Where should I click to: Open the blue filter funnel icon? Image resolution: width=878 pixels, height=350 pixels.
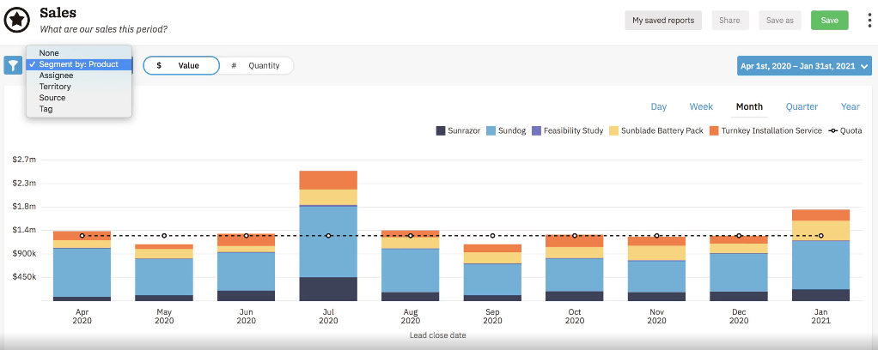click(13, 65)
